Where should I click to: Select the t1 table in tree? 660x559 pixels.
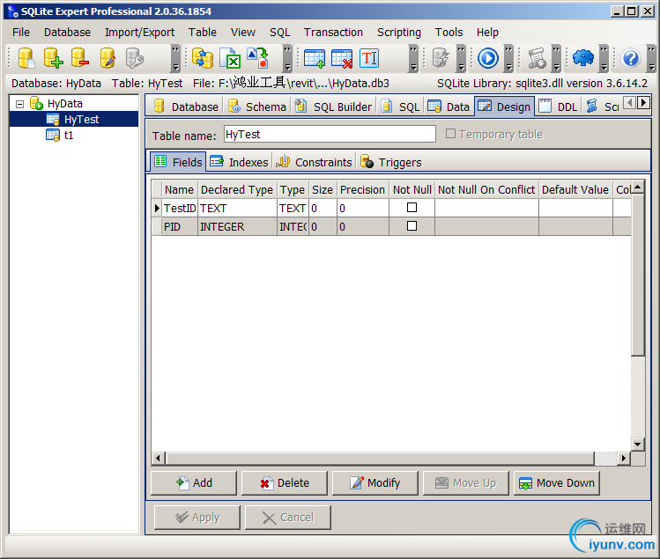(x=69, y=136)
